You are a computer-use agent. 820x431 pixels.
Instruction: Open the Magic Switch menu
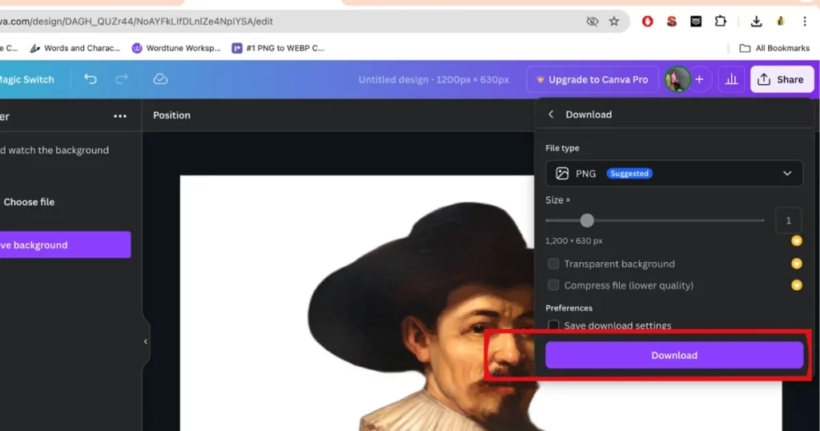[27, 79]
